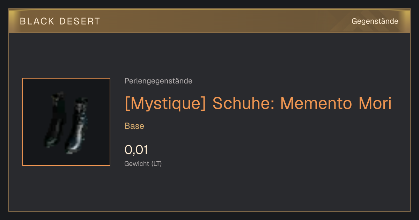Click the gold header banner
This screenshot has width=419, height=220.
pos(209,21)
